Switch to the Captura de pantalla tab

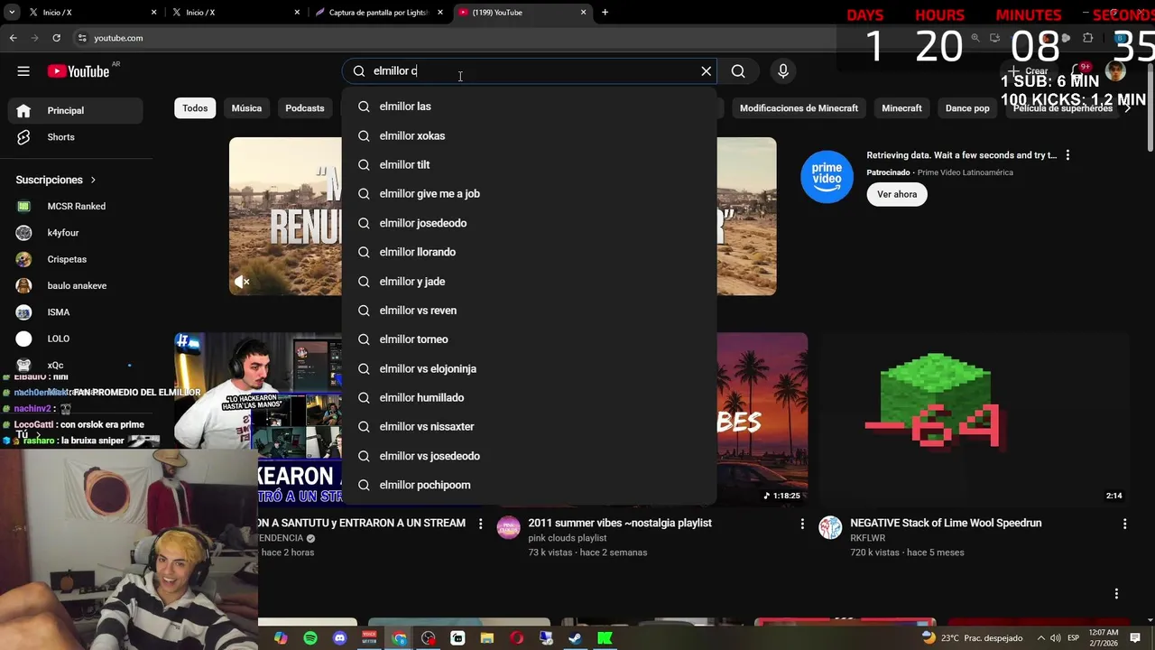tap(379, 13)
